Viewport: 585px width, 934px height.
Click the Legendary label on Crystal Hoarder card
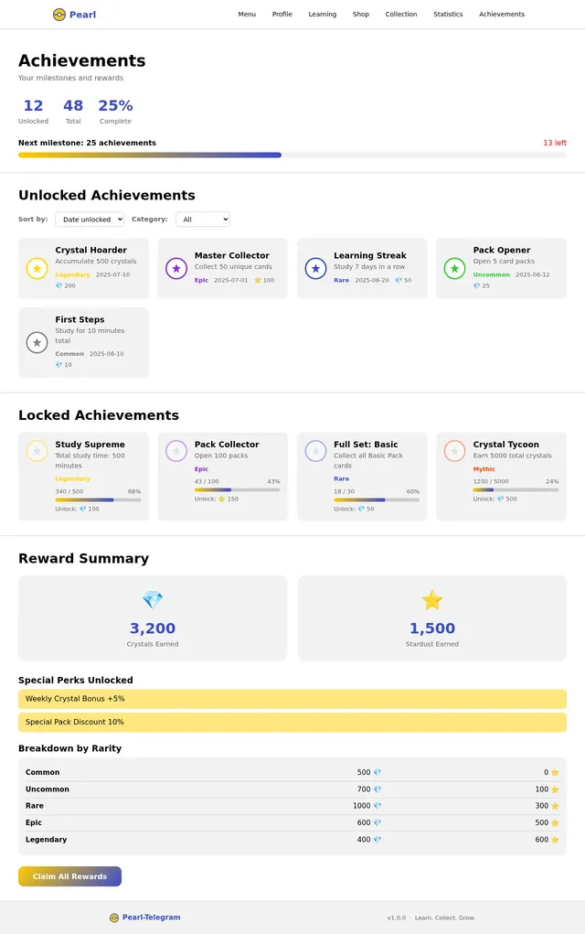72,275
